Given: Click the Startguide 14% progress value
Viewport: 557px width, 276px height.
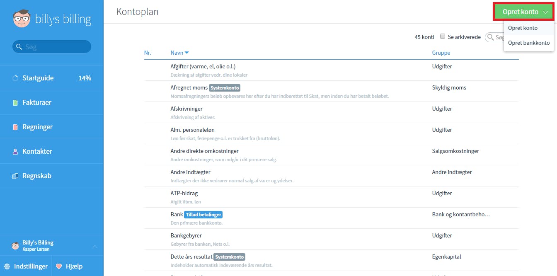Looking at the screenshot, I should [x=85, y=78].
